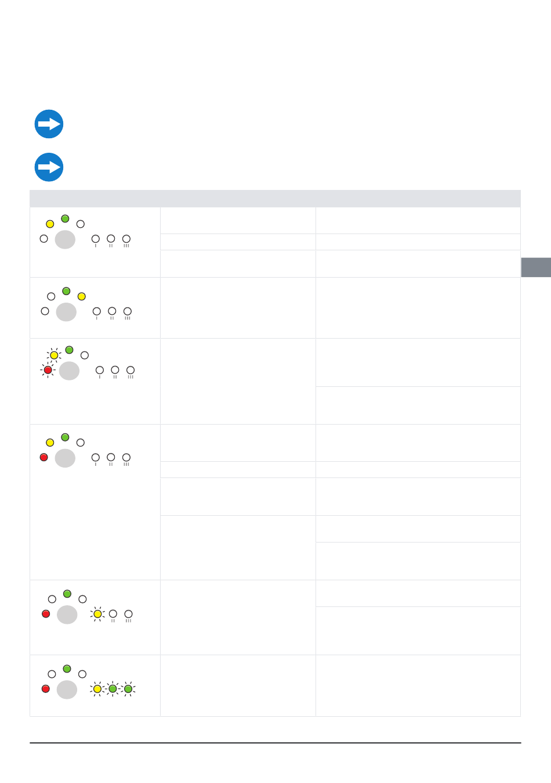Click the upper blue arrow note icon
This screenshot has width=551, height=783.
point(49,124)
